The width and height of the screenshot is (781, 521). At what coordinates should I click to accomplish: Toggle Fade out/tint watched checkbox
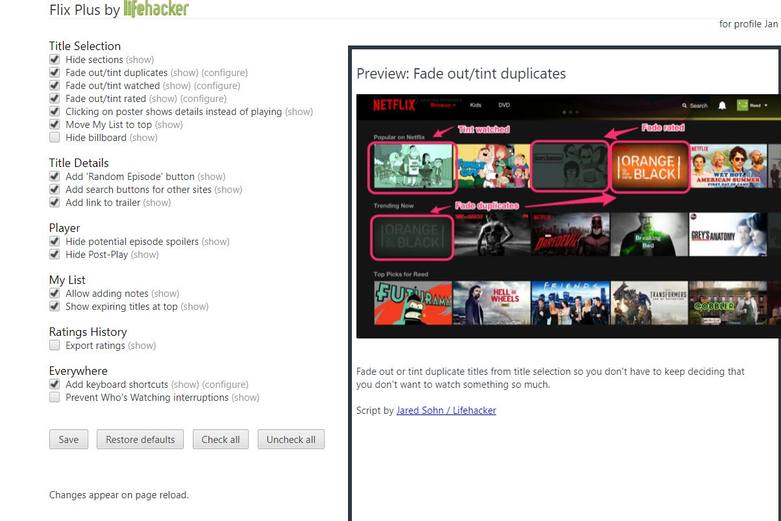55,85
